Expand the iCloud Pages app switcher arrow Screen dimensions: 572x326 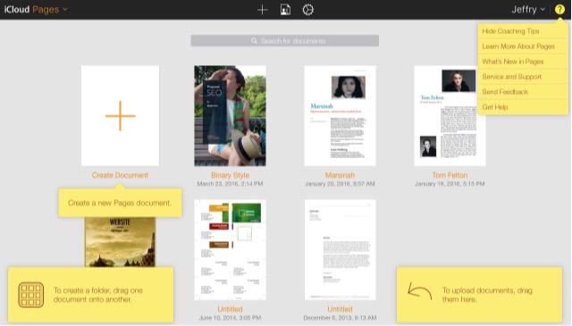[x=65, y=9]
